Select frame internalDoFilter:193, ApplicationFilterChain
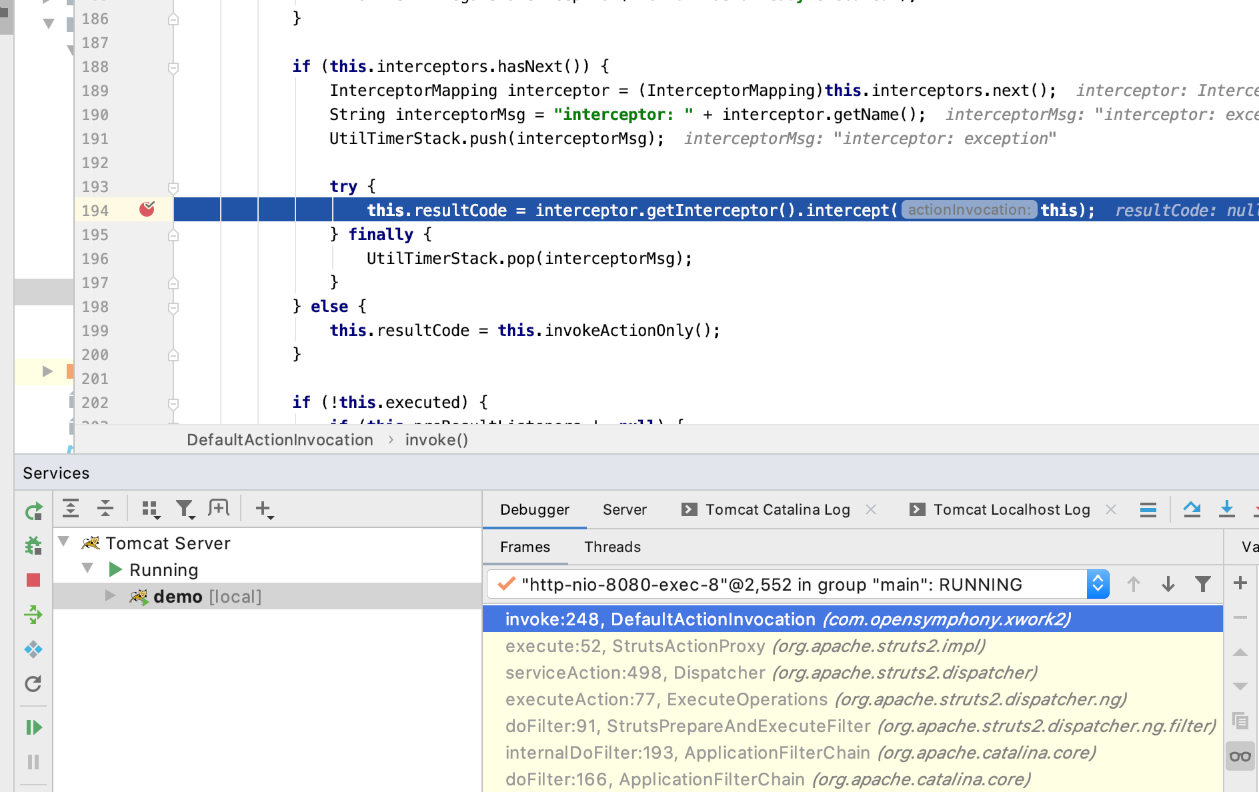This screenshot has height=792, width=1259. (853, 753)
